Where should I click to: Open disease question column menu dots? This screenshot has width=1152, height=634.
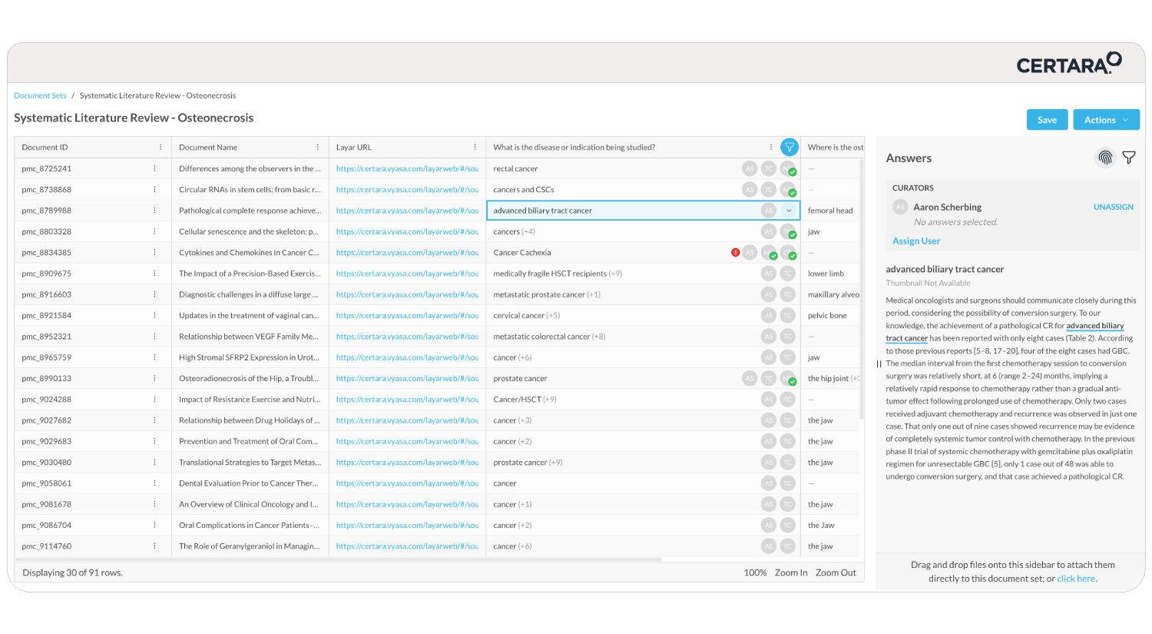(771, 147)
